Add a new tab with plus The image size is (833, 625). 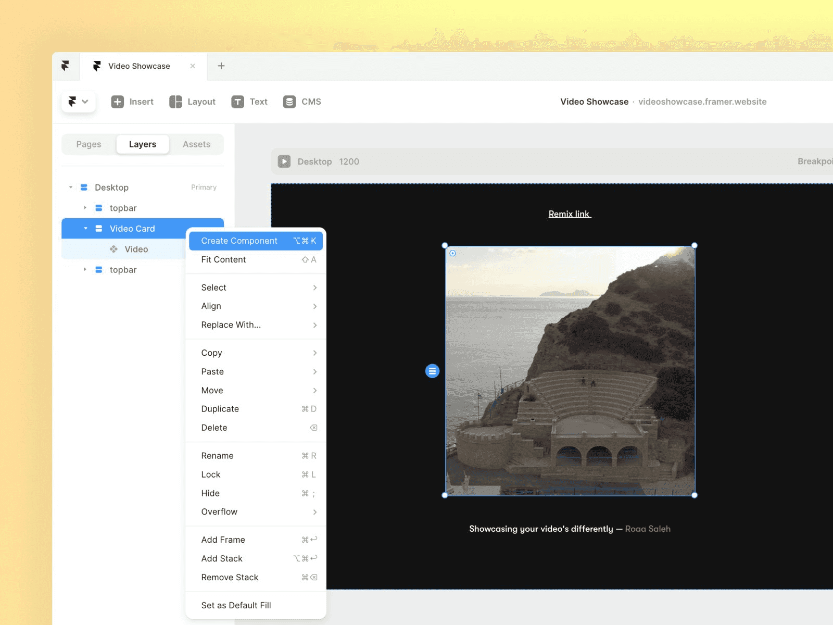(221, 66)
